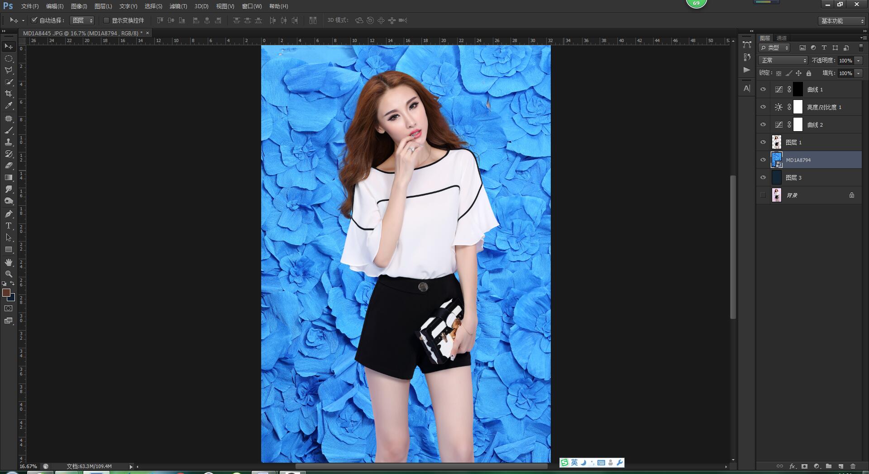
Task: Select the Pen tool
Action: (9, 214)
